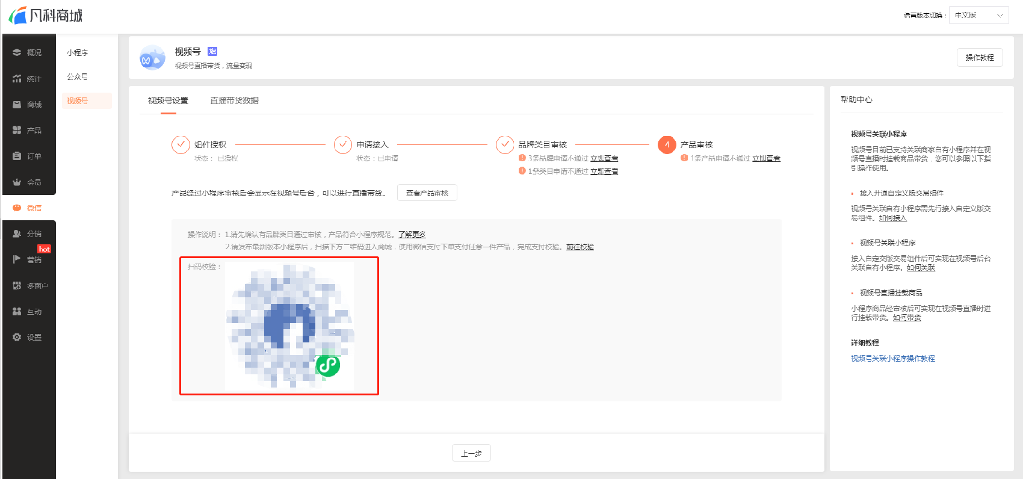Click warning icon beside 1条类目申请不通过

tap(522, 171)
